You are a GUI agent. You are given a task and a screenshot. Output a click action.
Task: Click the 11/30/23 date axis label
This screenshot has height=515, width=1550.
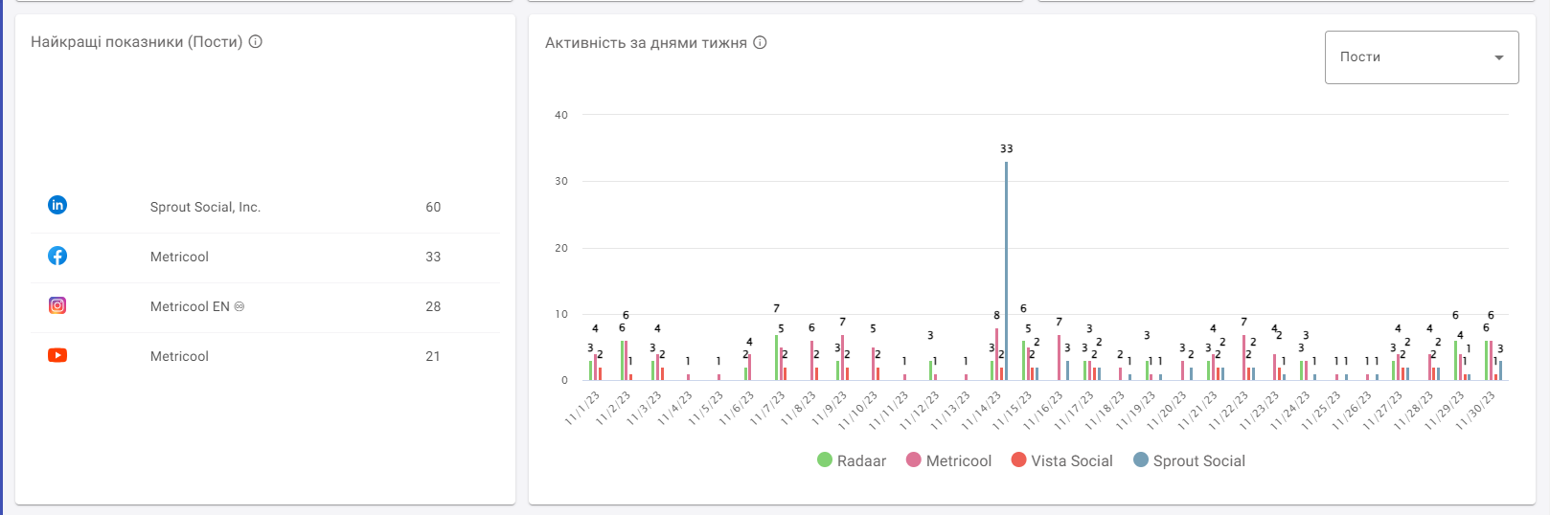tap(1475, 411)
